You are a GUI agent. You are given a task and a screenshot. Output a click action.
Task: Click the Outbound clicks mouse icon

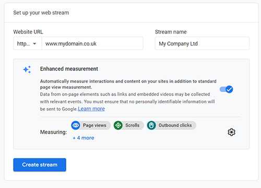151,125
